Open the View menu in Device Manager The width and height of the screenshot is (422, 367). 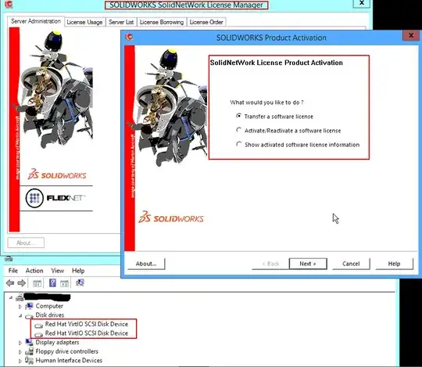point(58,271)
